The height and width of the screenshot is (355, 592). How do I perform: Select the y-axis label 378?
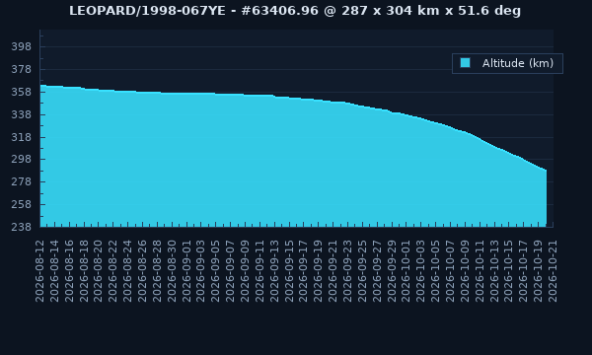(x=21, y=69)
